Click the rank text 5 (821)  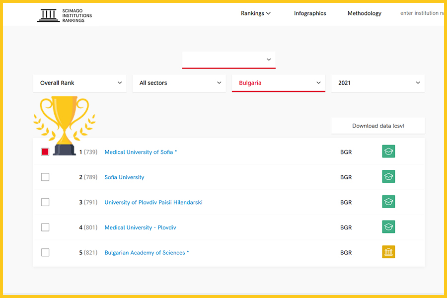[88, 253]
